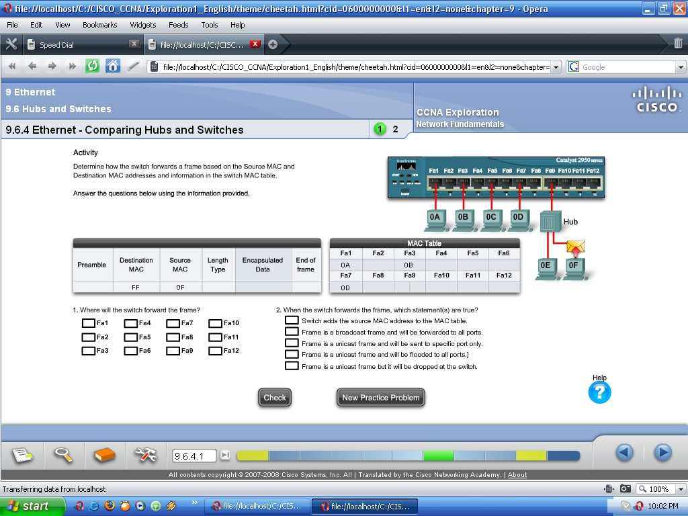Screen dimensions: 688x516
Task: Open the Bookmarks menu
Action: point(99,25)
